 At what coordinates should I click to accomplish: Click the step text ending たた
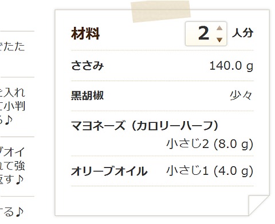13,47
